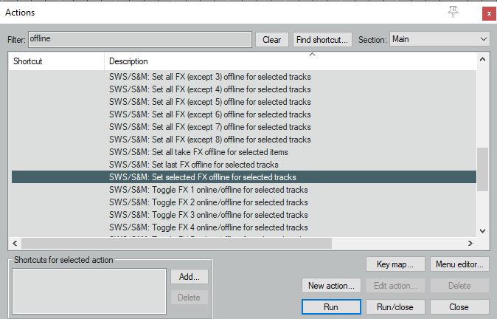Select 'Set selected FX offline for selected tracks'

[x=244, y=177]
